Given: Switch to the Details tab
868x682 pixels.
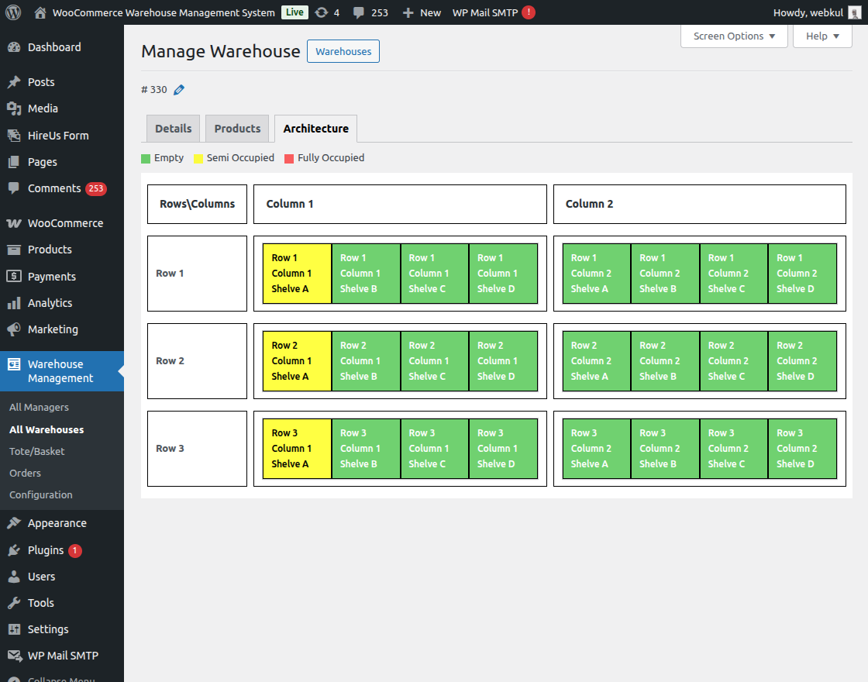Looking at the screenshot, I should click(174, 129).
